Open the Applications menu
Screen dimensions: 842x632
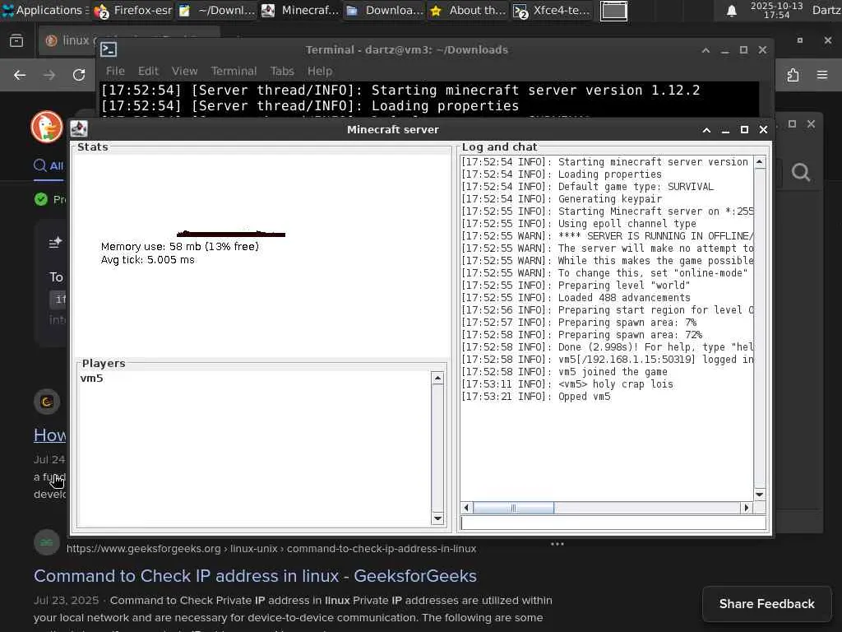point(46,10)
